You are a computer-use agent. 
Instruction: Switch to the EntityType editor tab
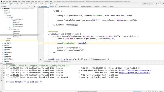click(x=54, y=6)
